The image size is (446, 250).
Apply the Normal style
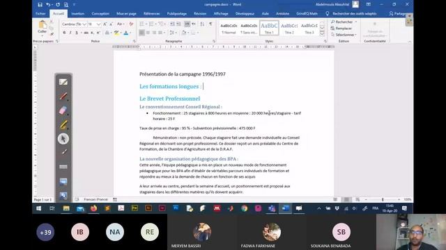point(229,28)
